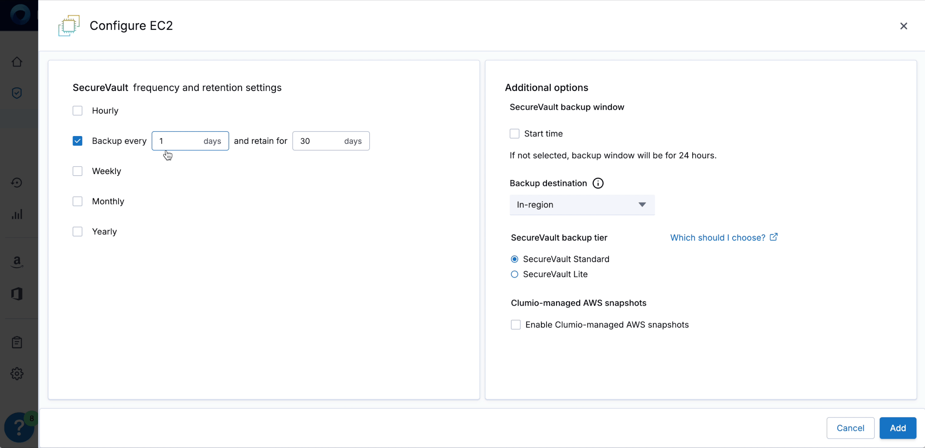925x448 pixels.
Task: Open the Microsoft Office sidebar icon
Action: (17, 294)
